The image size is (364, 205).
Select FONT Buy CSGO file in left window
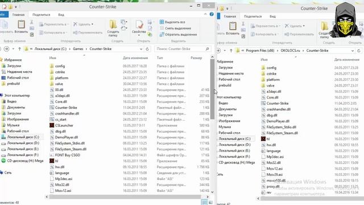pyautogui.click(x=65, y=155)
